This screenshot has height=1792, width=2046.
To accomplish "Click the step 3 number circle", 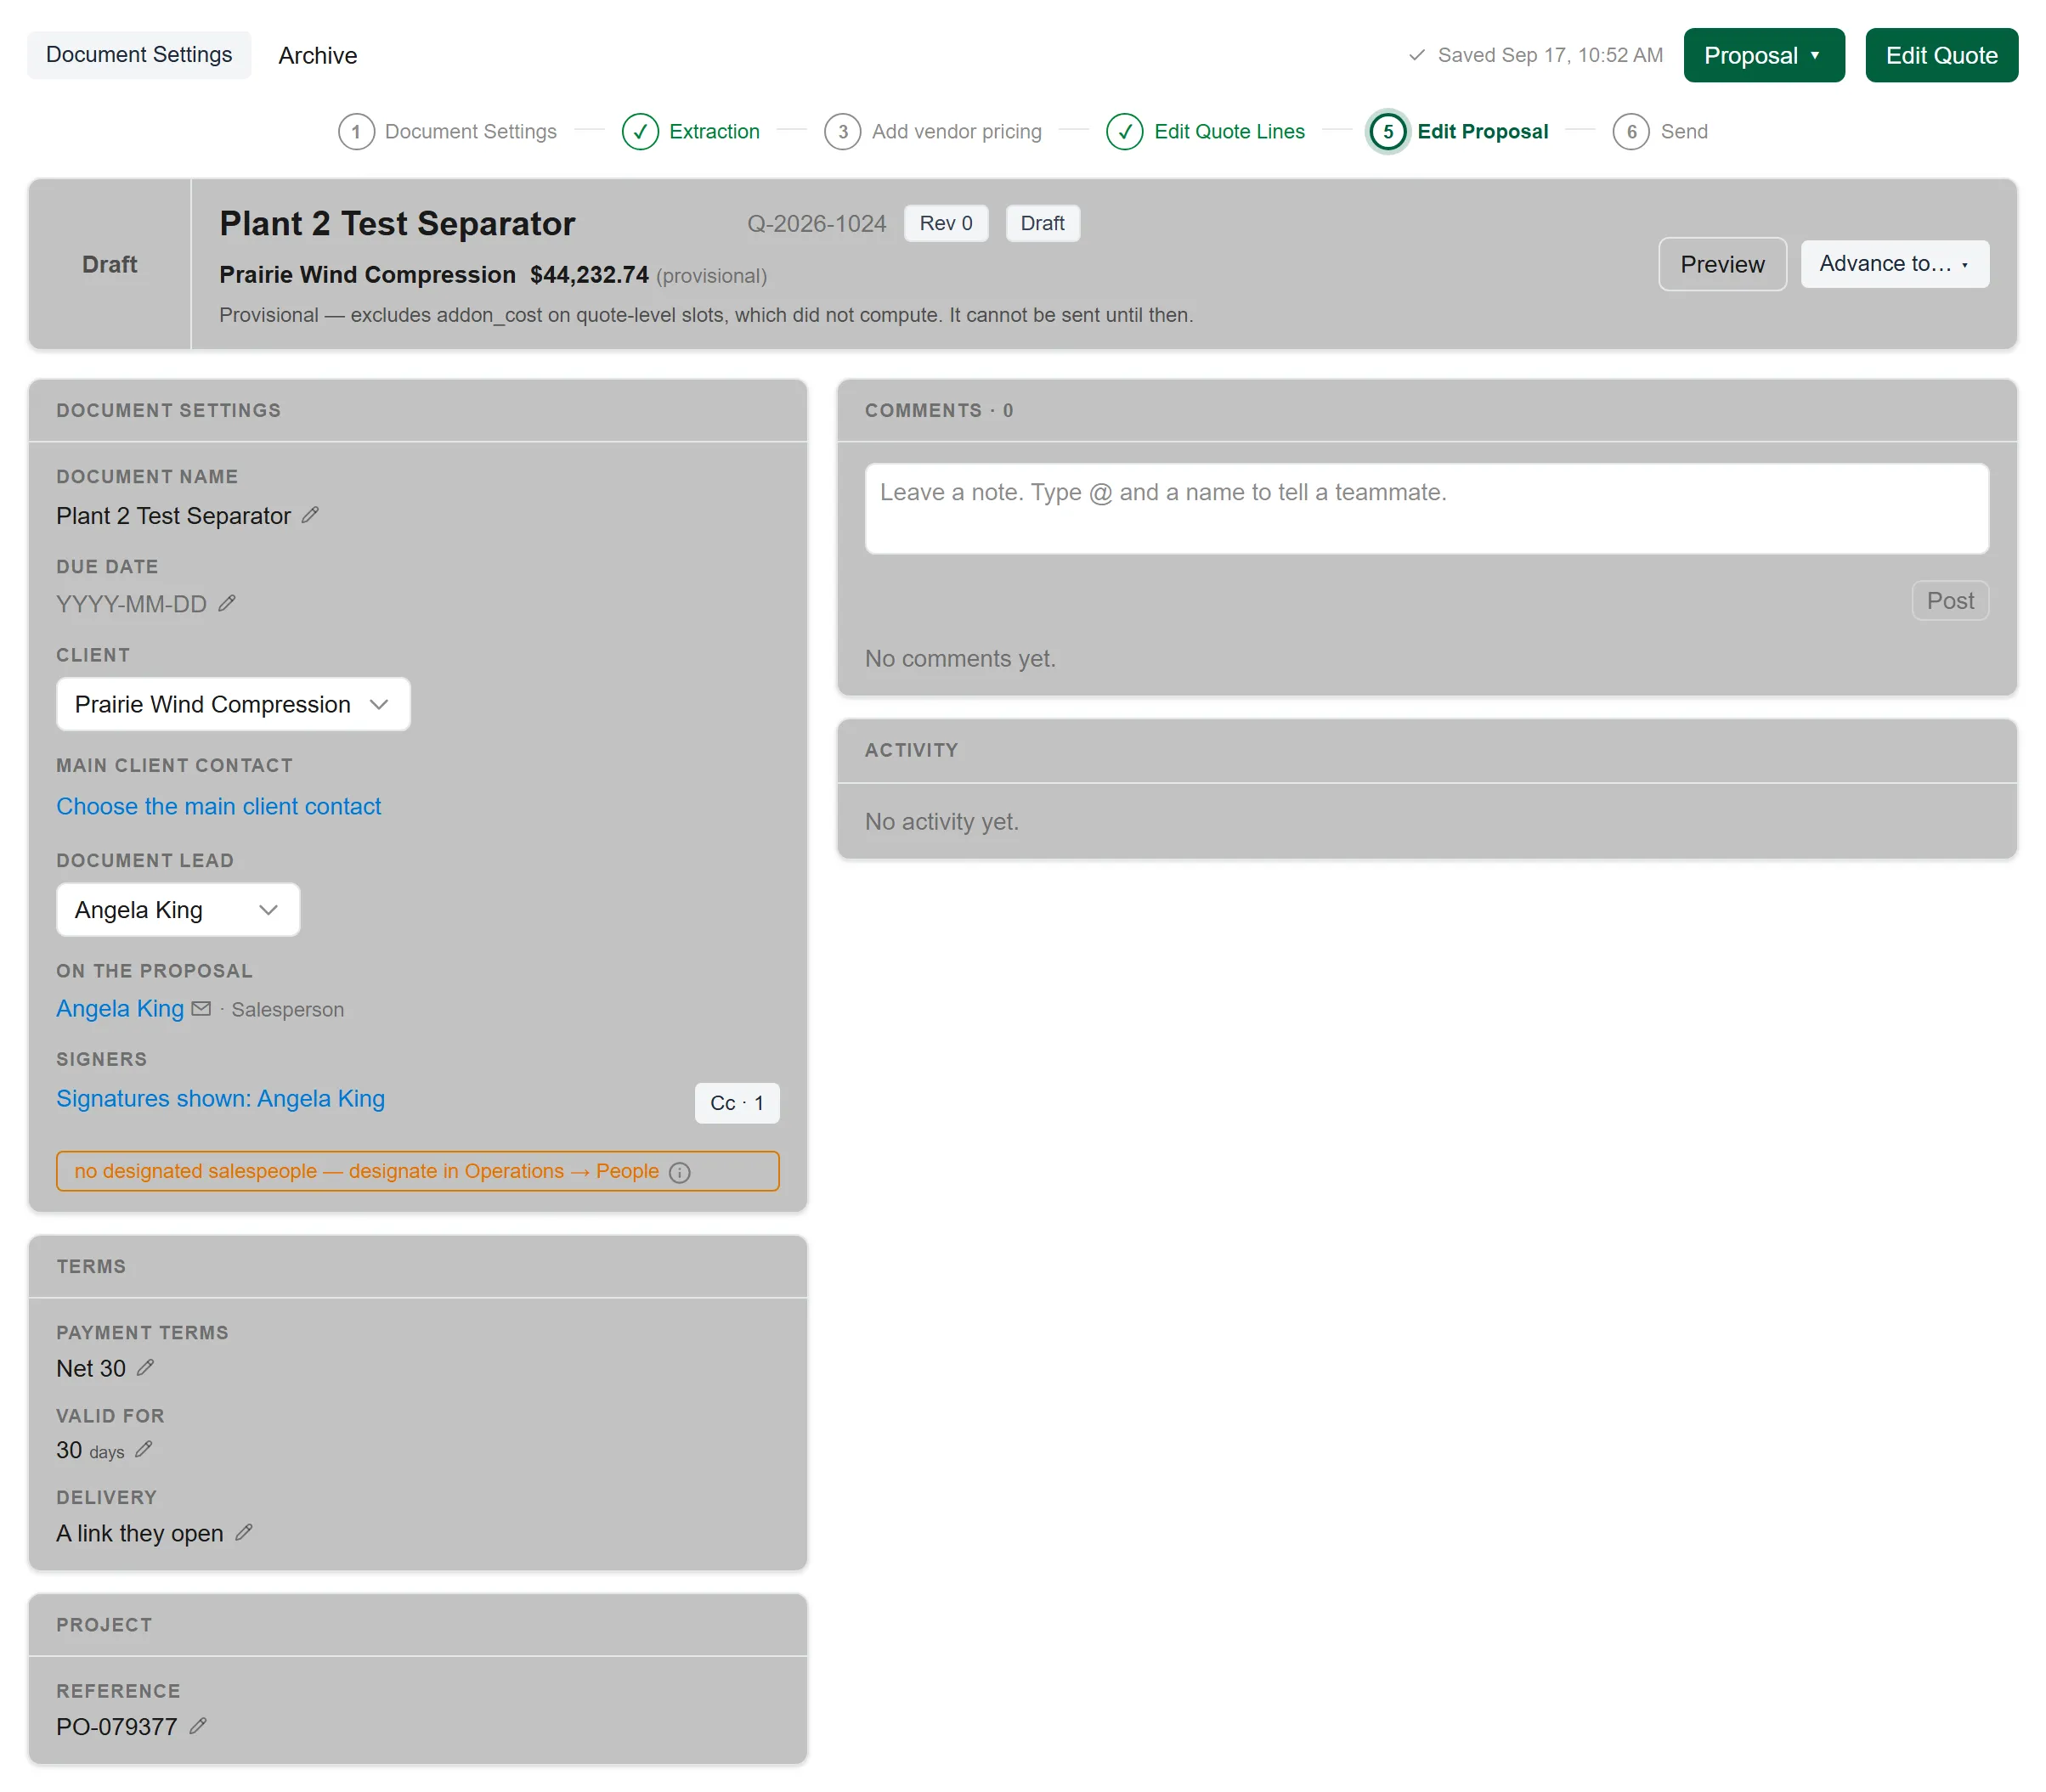I will [x=842, y=131].
